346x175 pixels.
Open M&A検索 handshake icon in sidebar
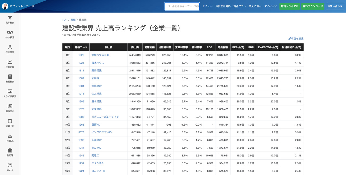pyautogui.click(x=10, y=32)
